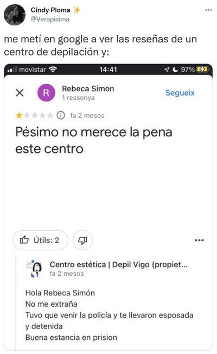Open the tweet's three-dot more menu
Screen dimensions: 217x354
[208, 10]
